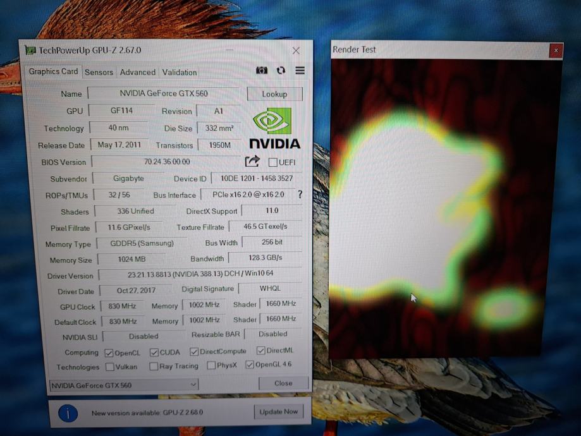
Task: Click the Render Test animated render area
Action: 446,208
